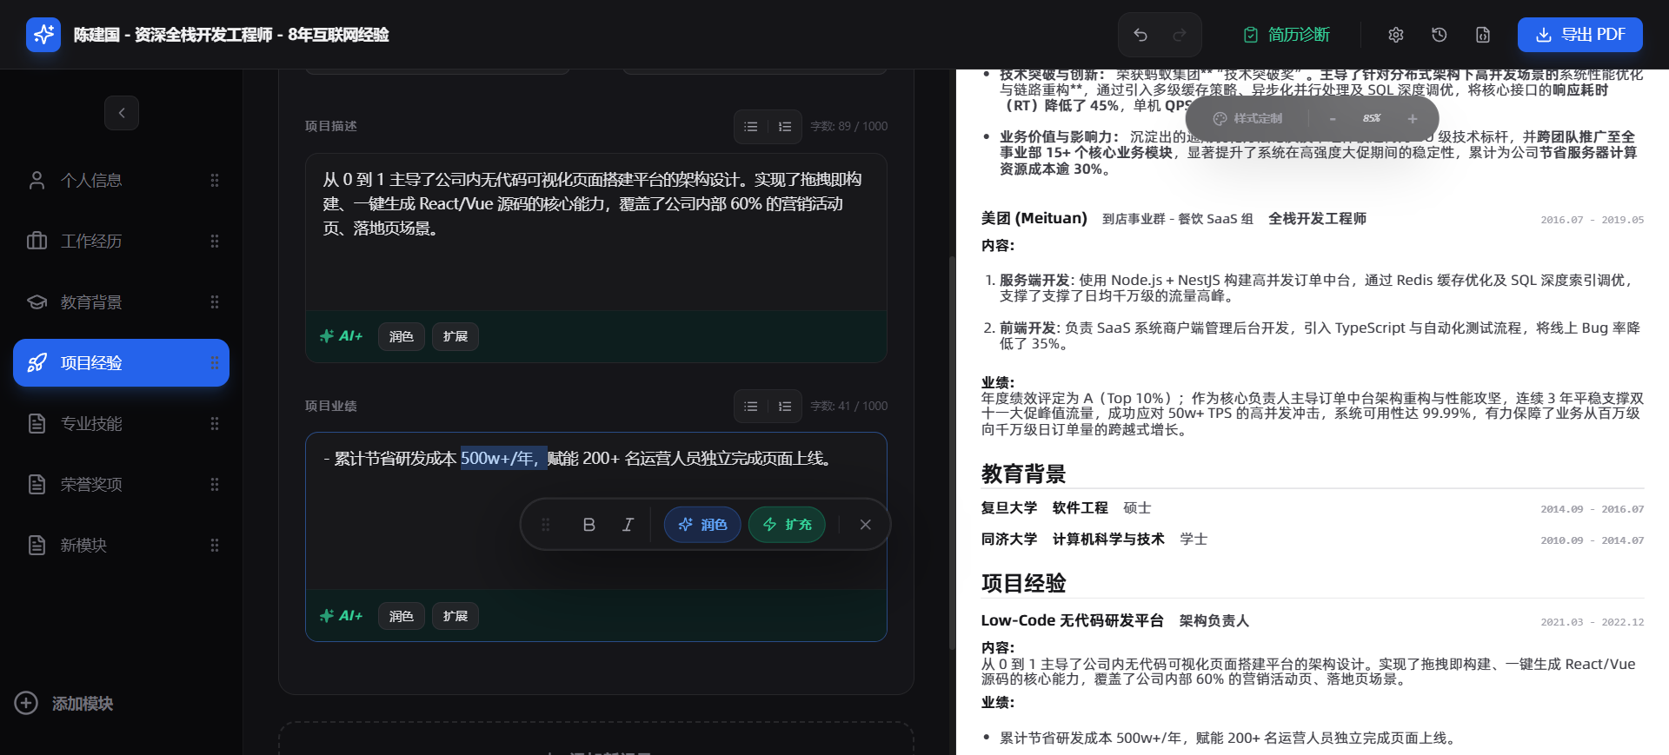Screen dimensions: 1669x755
Task: Click the redo arrow icon
Action: coord(1180,35)
